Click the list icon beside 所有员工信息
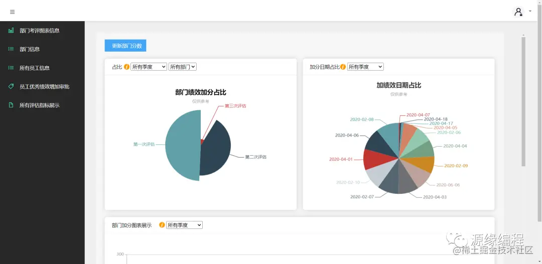Screen dimensions: 542x264 point(11,68)
